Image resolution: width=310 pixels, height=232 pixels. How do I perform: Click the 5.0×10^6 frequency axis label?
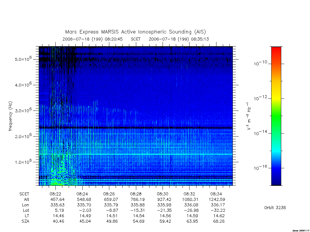23,59
